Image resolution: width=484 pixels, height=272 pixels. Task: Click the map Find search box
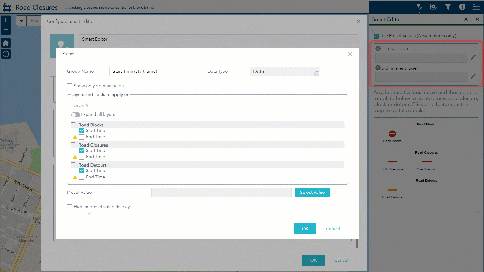(x=34, y=21)
